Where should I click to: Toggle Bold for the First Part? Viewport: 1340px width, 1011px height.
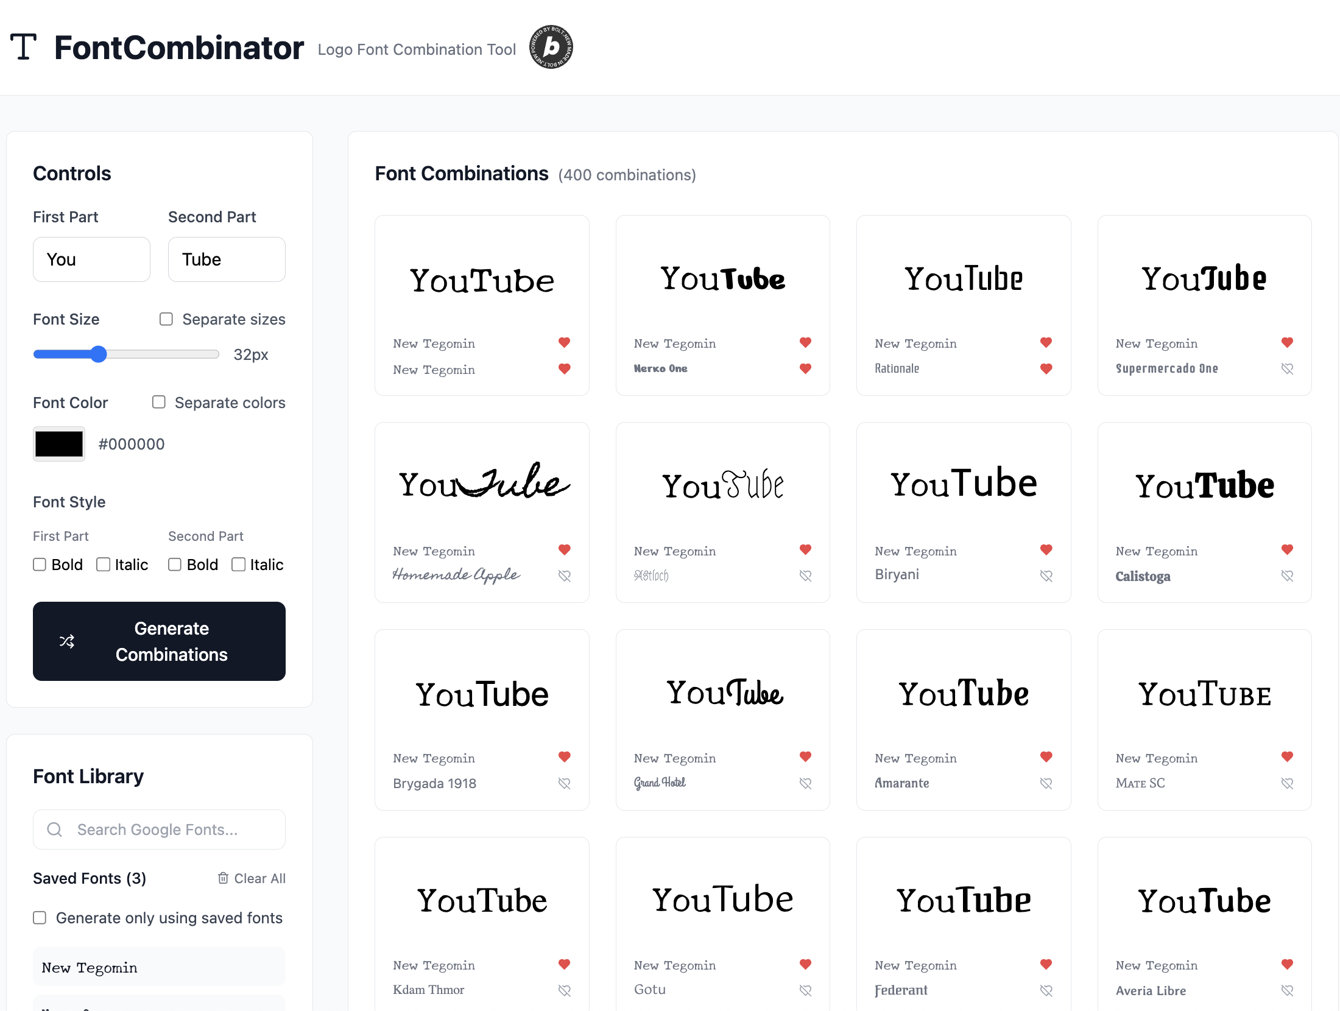coord(40,565)
